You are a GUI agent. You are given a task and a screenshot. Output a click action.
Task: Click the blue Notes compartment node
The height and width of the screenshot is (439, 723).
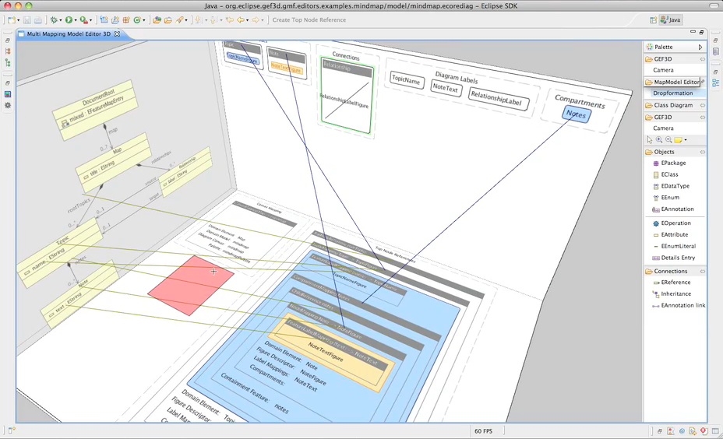pyautogui.click(x=577, y=114)
